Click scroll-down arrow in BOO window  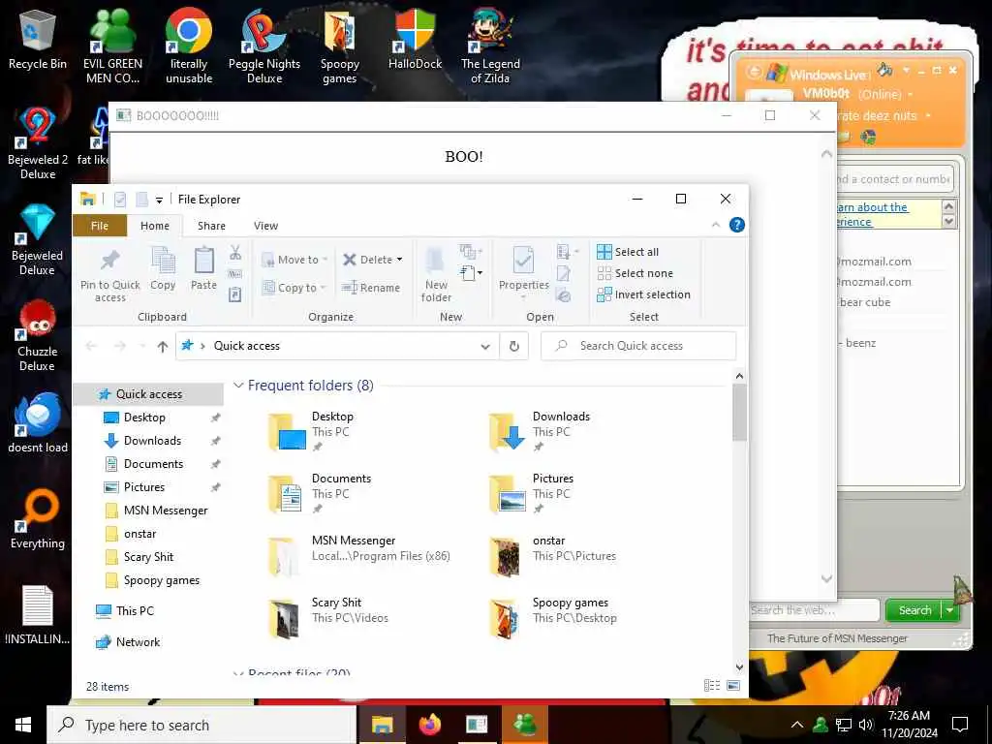826,579
